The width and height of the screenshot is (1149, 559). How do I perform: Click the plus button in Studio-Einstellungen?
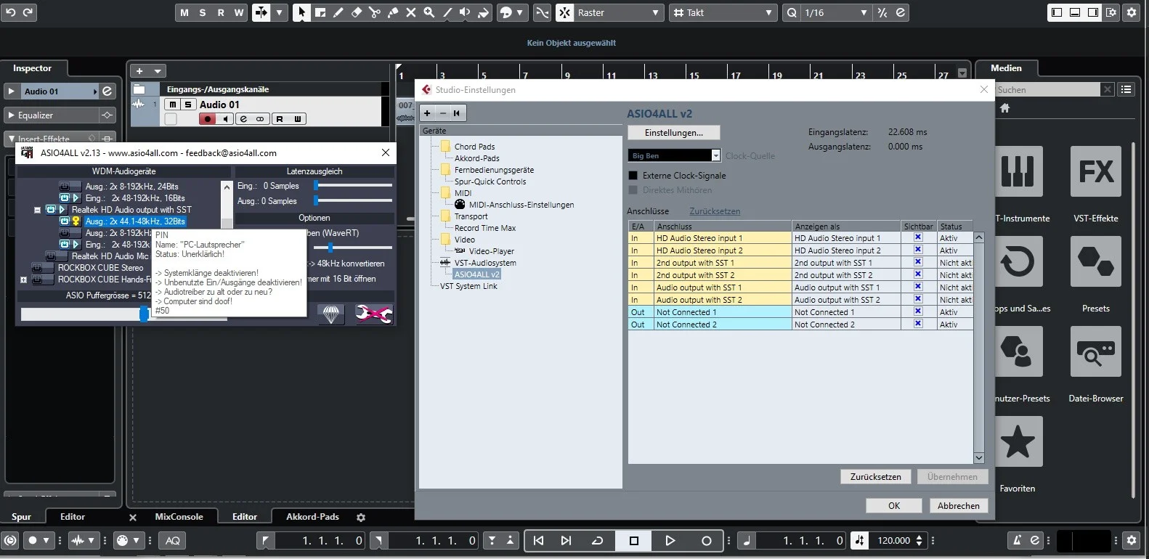click(x=427, y=113)
